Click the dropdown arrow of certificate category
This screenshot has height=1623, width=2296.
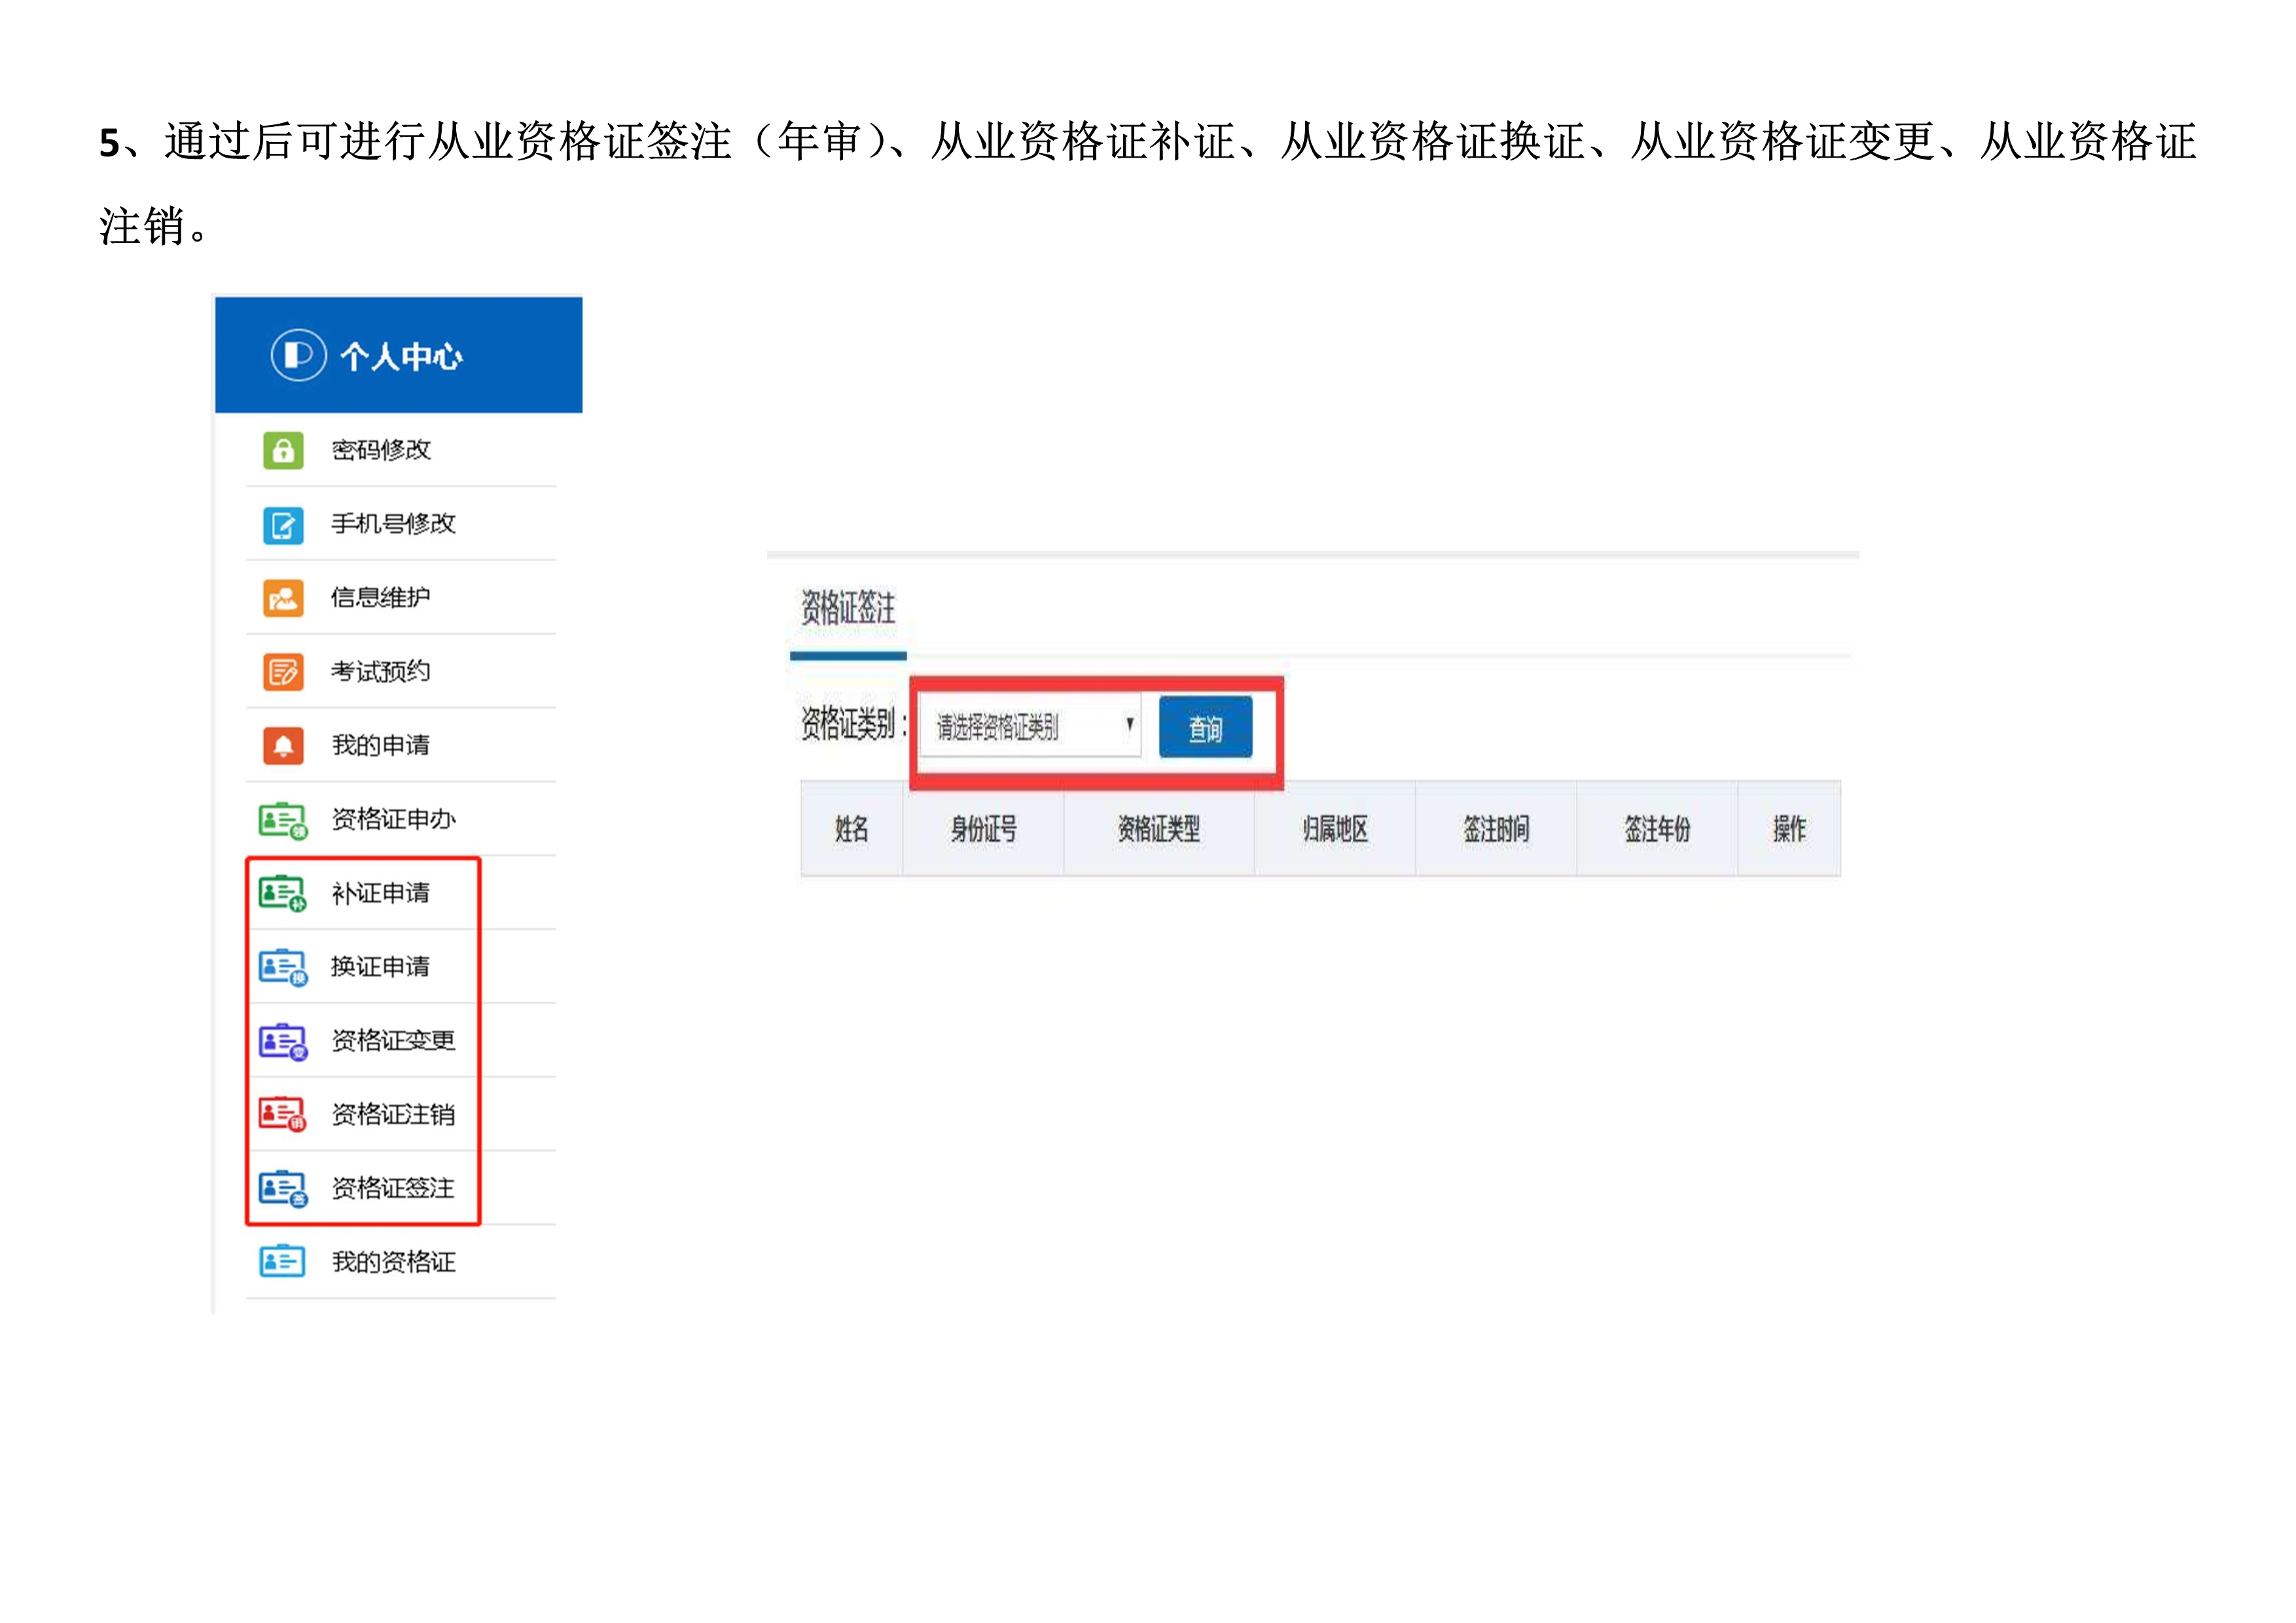(1129, 724)
